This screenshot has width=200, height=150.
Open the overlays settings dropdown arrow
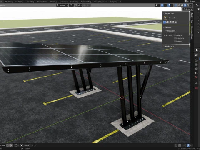[x=172, y=5]
